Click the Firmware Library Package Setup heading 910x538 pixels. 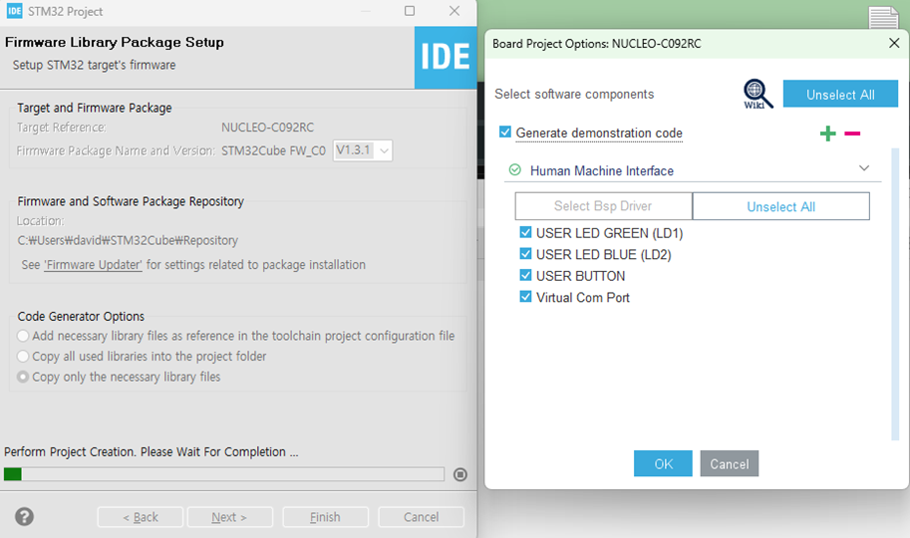115,43
